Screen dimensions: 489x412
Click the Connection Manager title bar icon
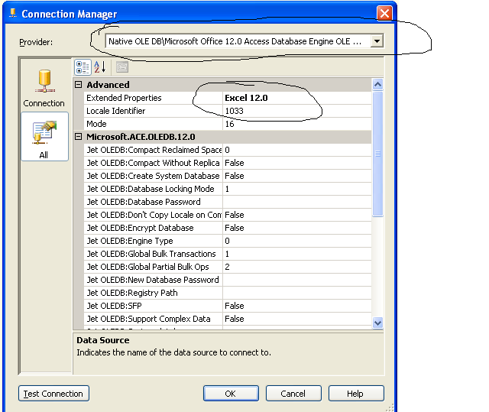(x=13, y=13)
